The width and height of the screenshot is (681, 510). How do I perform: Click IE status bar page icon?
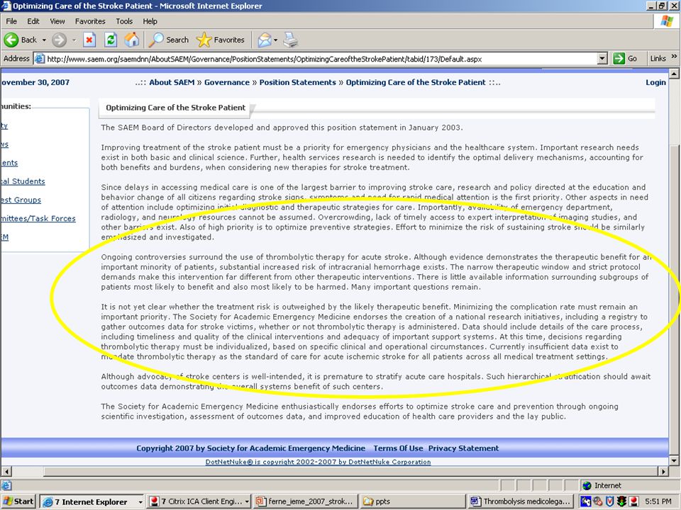[x=6, y=485]
